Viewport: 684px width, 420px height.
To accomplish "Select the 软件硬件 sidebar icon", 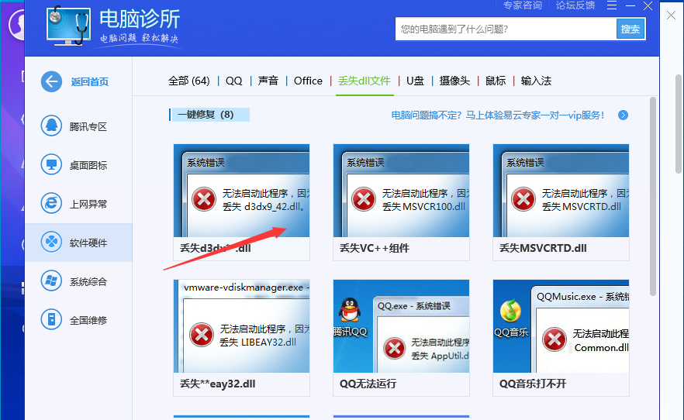I will tap(51, 243).
